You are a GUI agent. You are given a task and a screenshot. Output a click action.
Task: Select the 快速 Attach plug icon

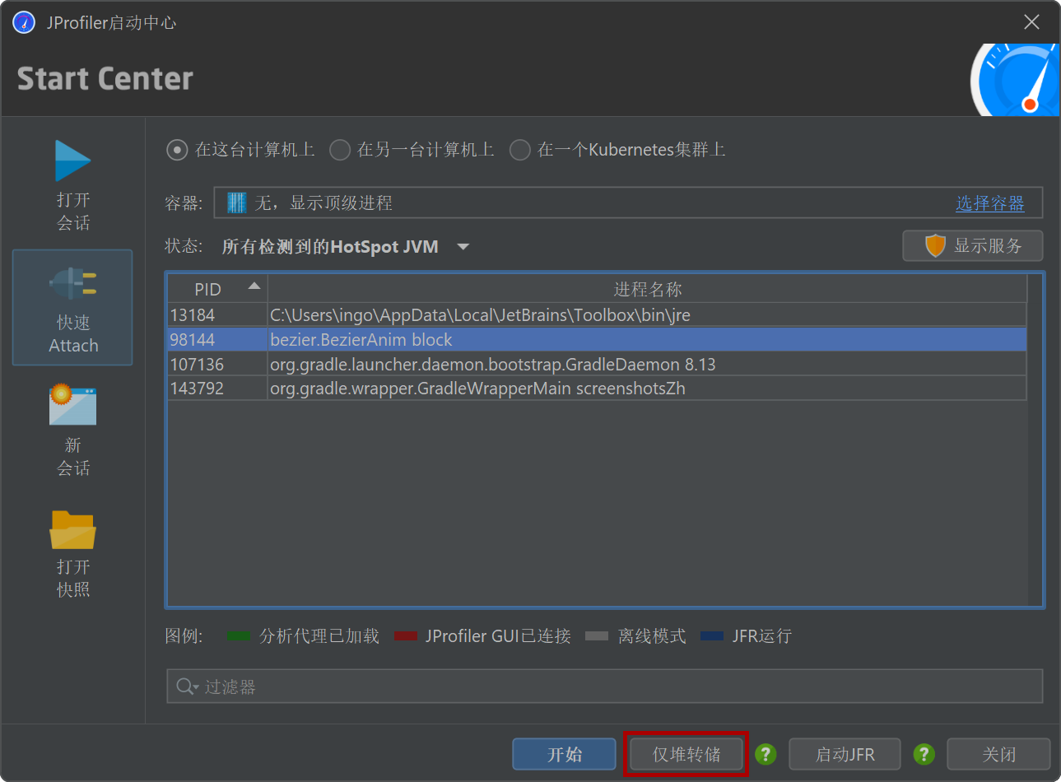point(72,283)
